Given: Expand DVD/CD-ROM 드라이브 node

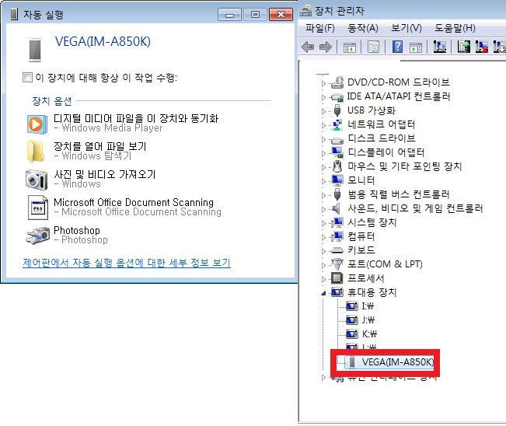Looking at the screenshot, I should tap(323, 83).
